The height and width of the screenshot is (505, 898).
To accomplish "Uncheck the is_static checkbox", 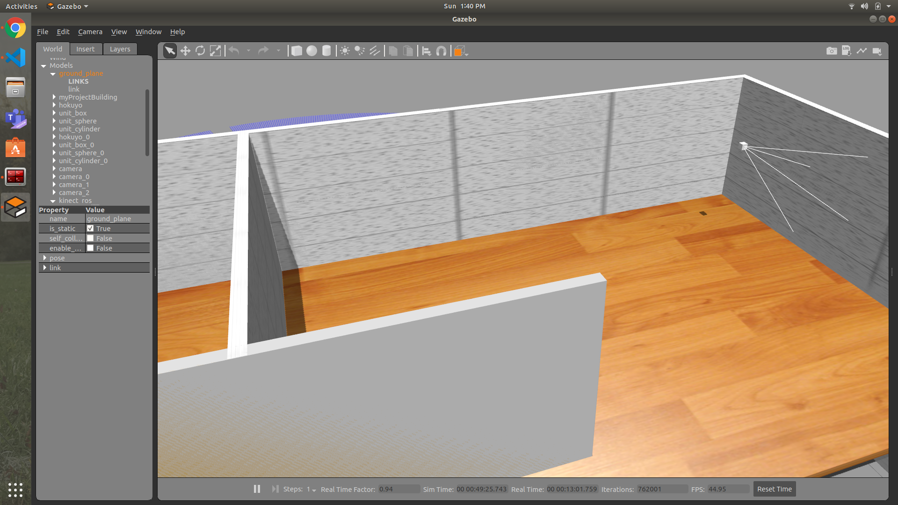I will [x=90, y=229].
